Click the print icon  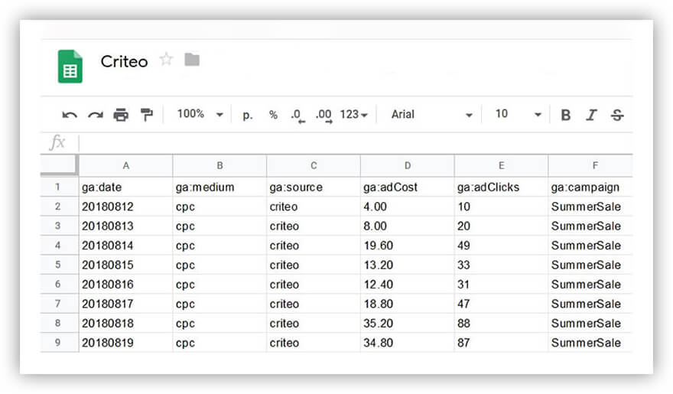(121, 115)
